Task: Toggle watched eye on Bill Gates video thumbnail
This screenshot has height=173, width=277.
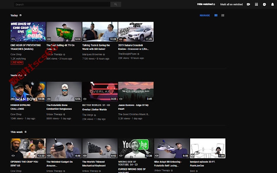Action: coord(85,39)
